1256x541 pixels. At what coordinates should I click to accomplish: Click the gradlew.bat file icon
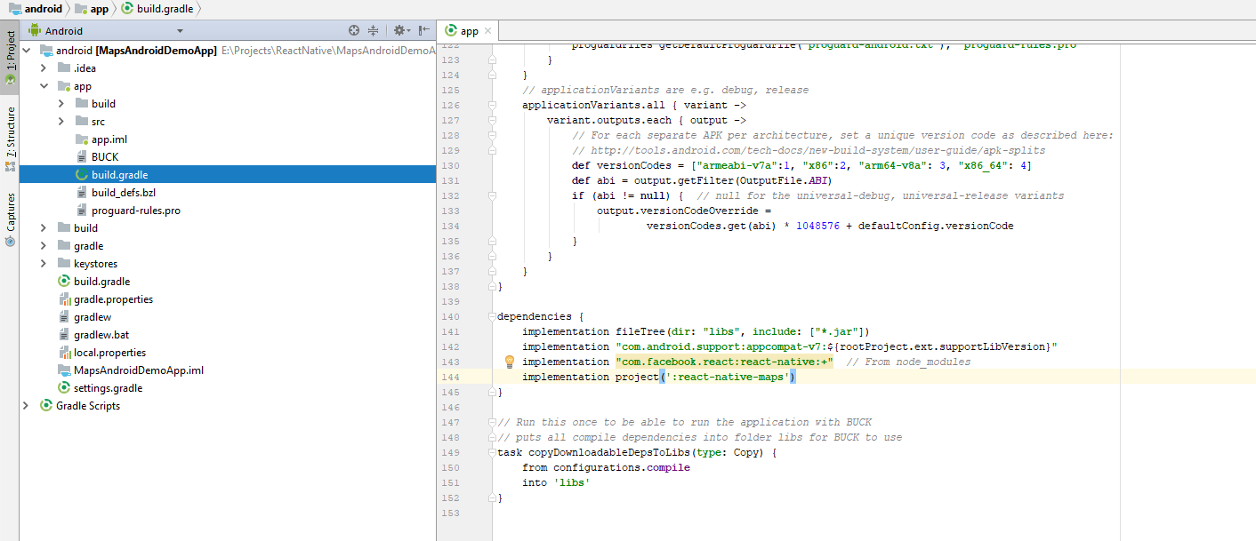pos(64,335)
